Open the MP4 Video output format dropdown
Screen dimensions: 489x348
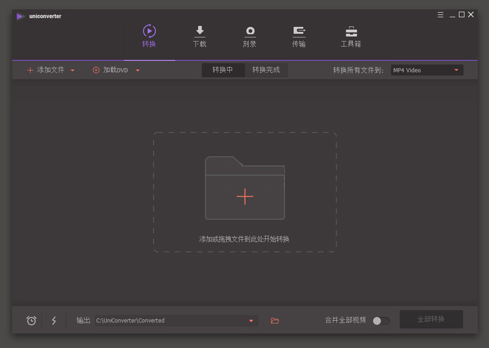point(427,70)
